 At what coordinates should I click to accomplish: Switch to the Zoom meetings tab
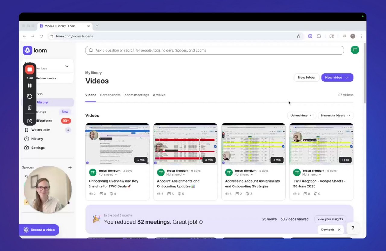coord(137,95)
